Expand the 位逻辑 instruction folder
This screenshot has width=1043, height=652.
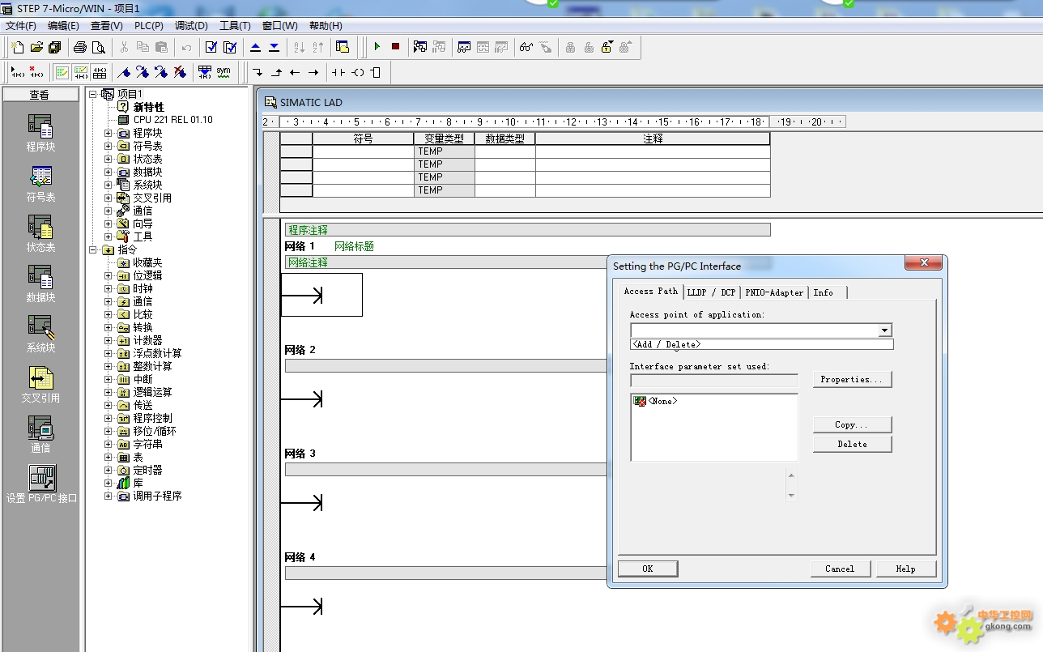pos(109,275)
